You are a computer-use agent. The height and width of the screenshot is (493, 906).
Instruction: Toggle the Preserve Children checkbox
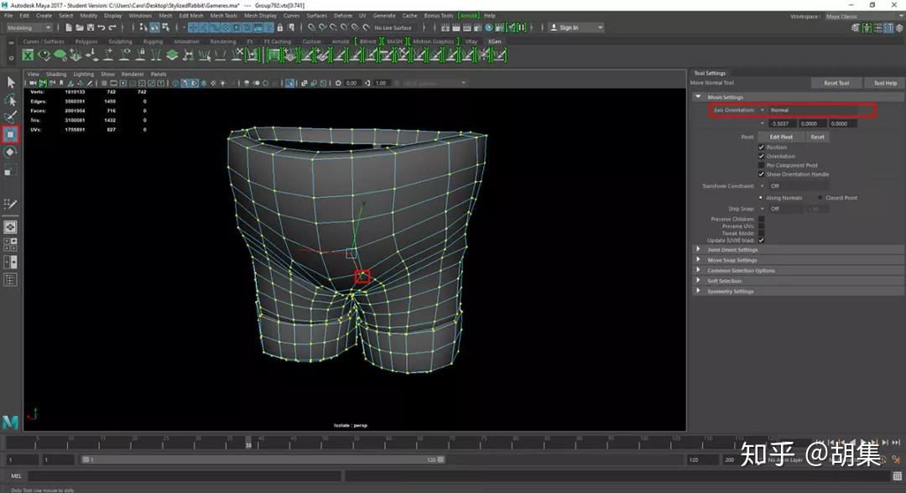click(x=761, y=220)
